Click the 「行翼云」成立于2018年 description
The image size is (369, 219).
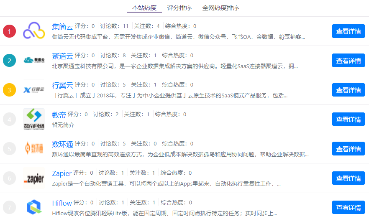click(x=170, y=95)
